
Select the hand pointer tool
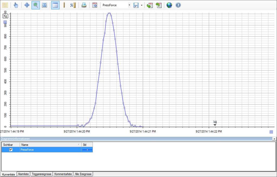(16, 5)
